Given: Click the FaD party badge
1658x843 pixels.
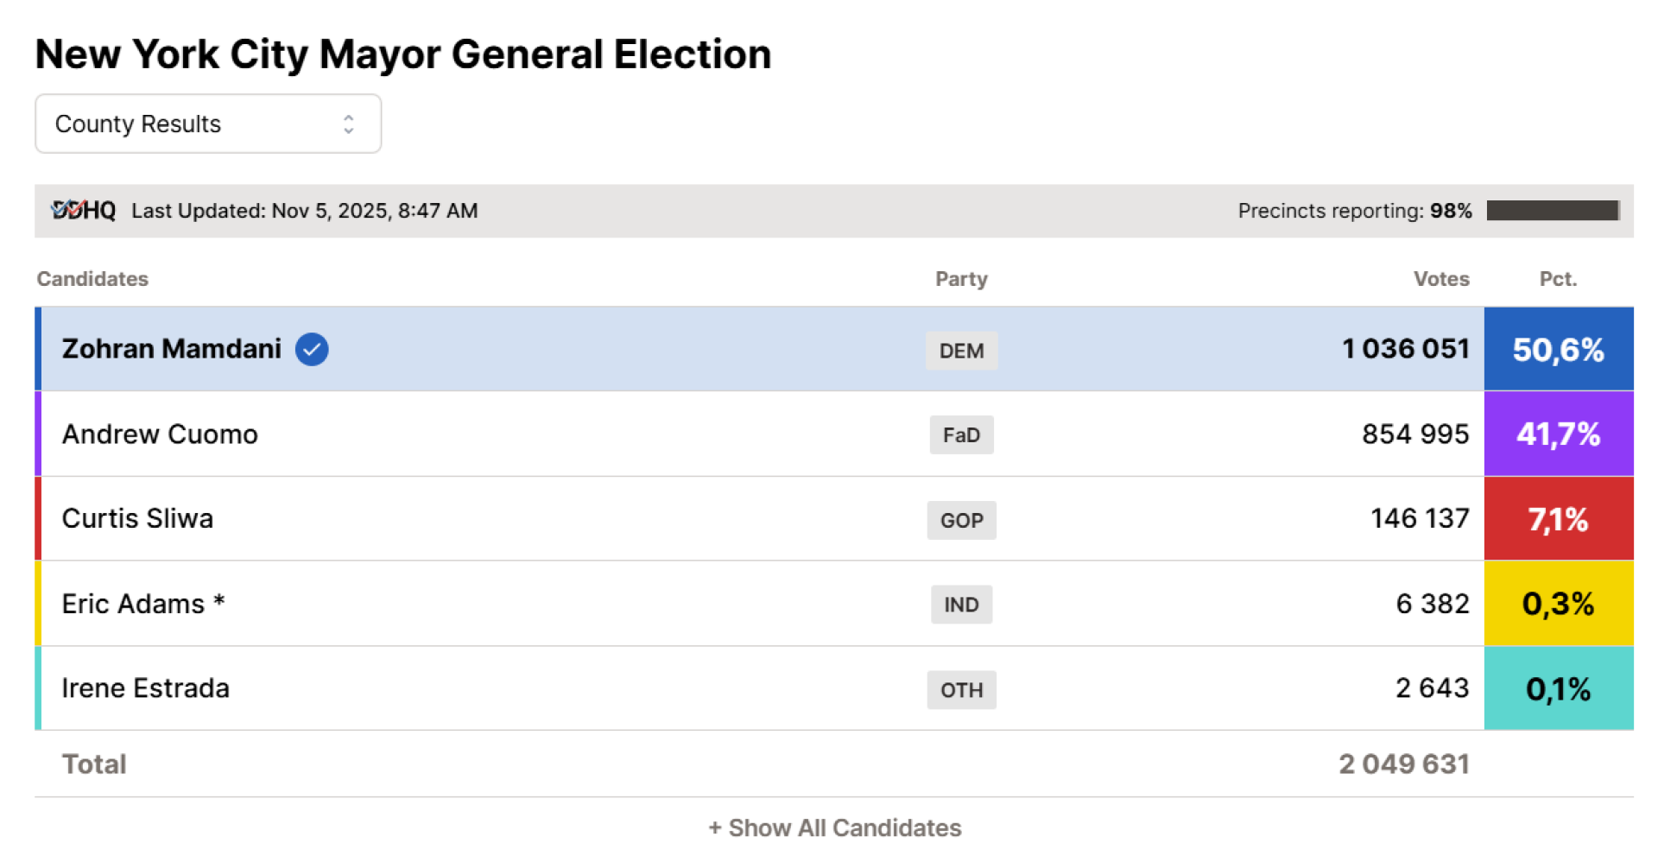Looking at the screenshot, I should (961, 434).
